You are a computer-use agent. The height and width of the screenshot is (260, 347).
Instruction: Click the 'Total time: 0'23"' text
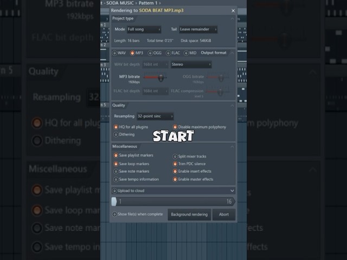point(160,41)
